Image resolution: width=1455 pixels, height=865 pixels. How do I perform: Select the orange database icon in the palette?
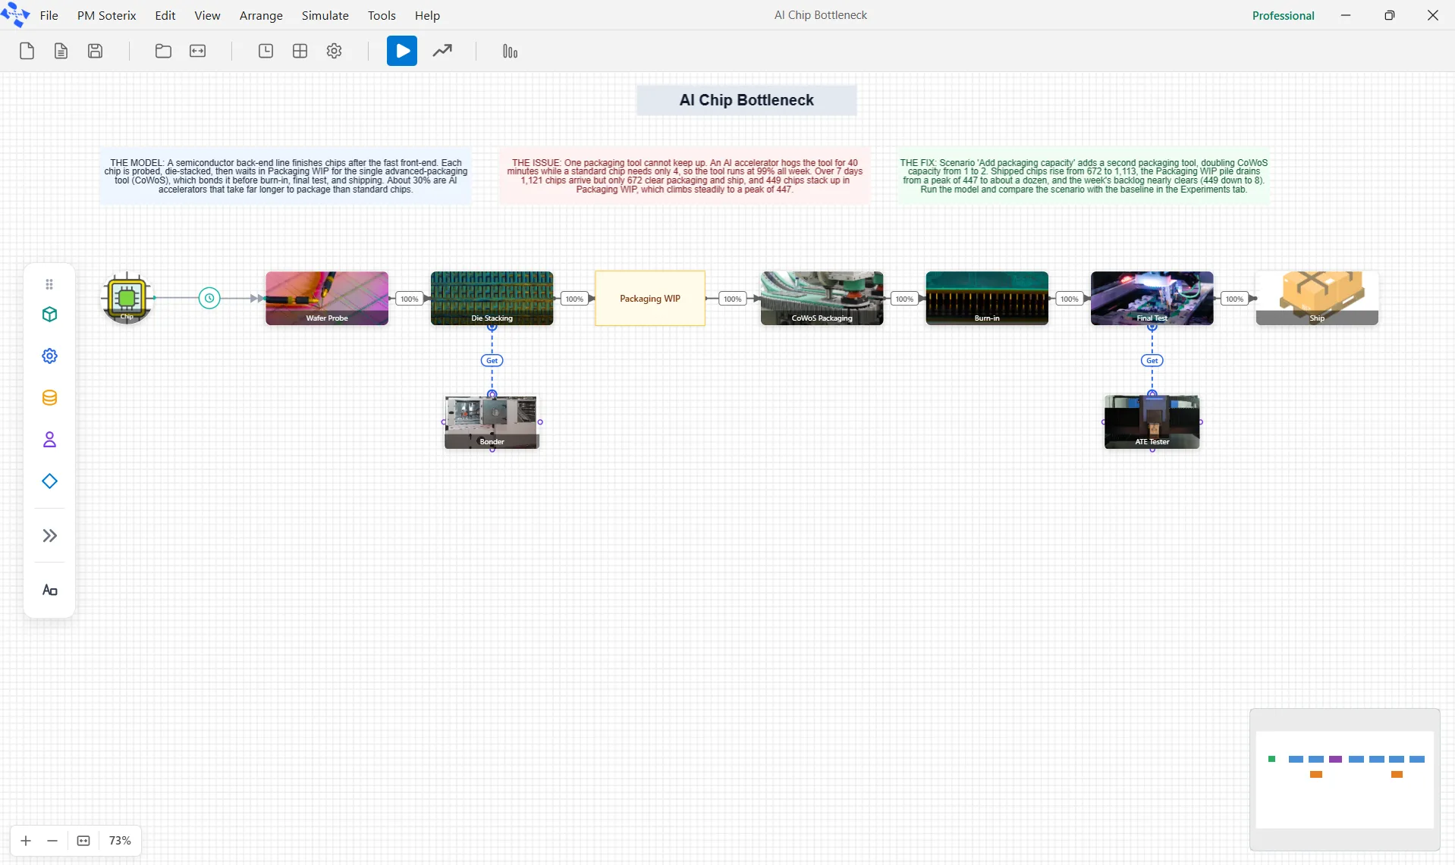click(x=49, y=398)
